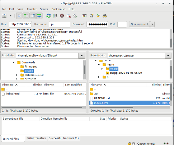This screenshot has width=174, height=145.
Task: Click the Port input field
Action: pos(122,24)
